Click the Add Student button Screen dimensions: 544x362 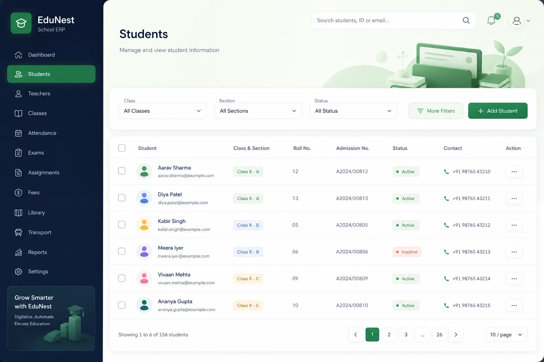[x=498, y=111]
